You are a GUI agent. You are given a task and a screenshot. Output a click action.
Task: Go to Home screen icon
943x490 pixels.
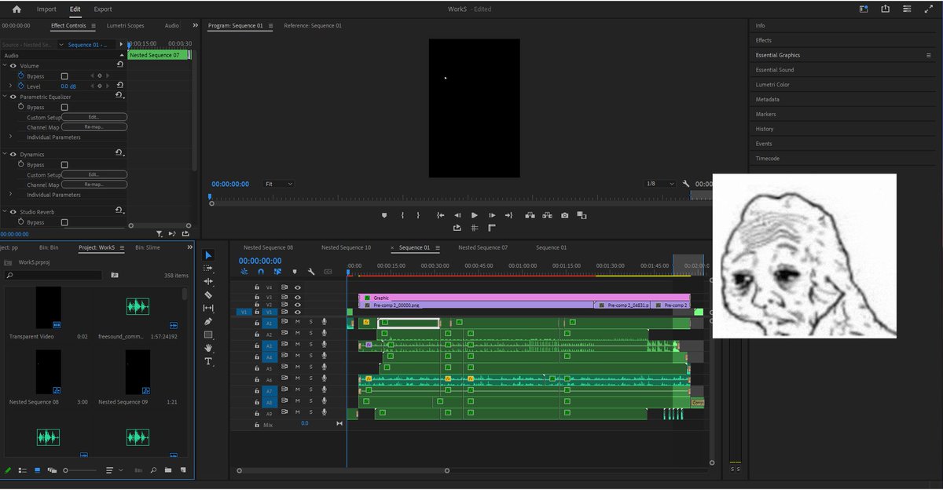coord(17,9)
